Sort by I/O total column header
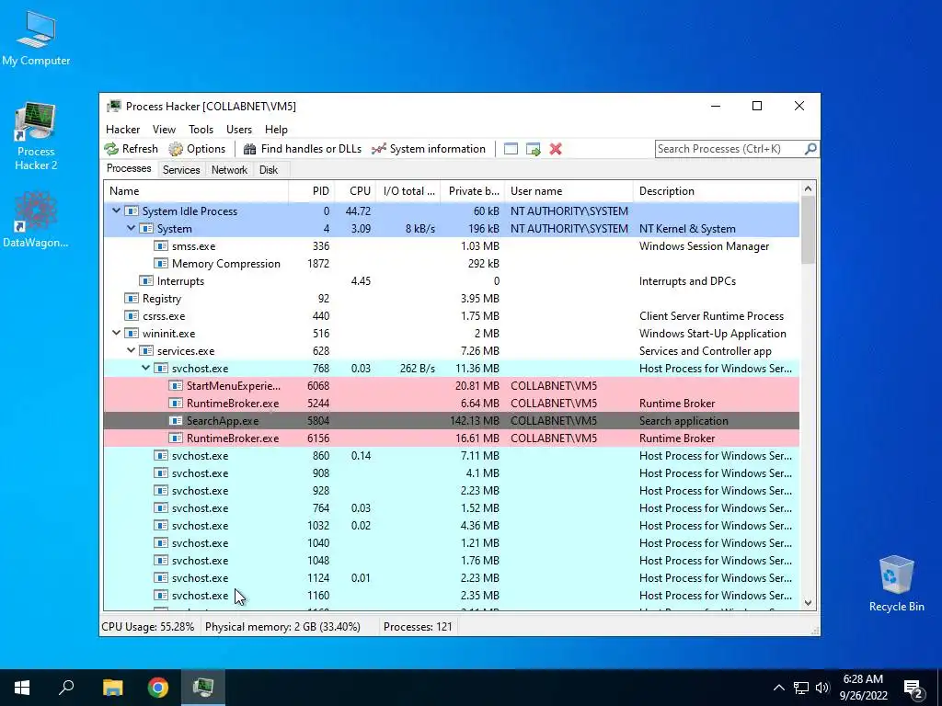 [x=408, y=191]
